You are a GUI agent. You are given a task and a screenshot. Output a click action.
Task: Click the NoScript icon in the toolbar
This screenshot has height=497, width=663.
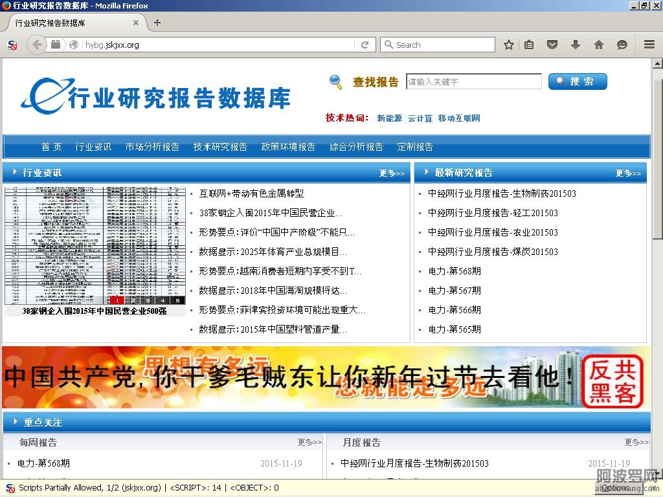(x=12, y=45)
